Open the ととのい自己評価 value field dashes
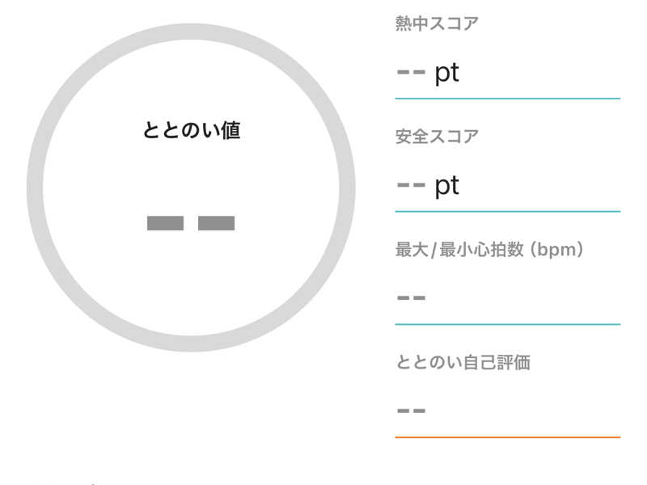The height and width of the screenshot is (485, 647). [411, 411]
